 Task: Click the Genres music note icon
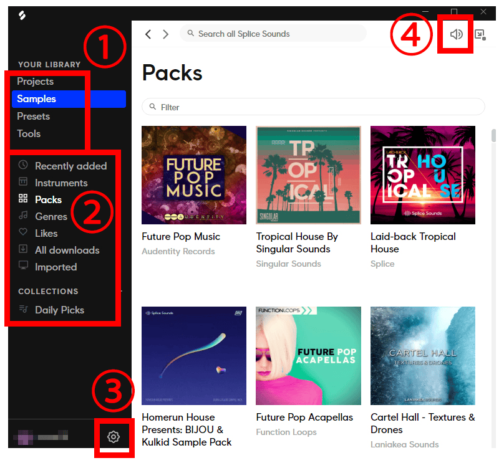coord(23,215)
